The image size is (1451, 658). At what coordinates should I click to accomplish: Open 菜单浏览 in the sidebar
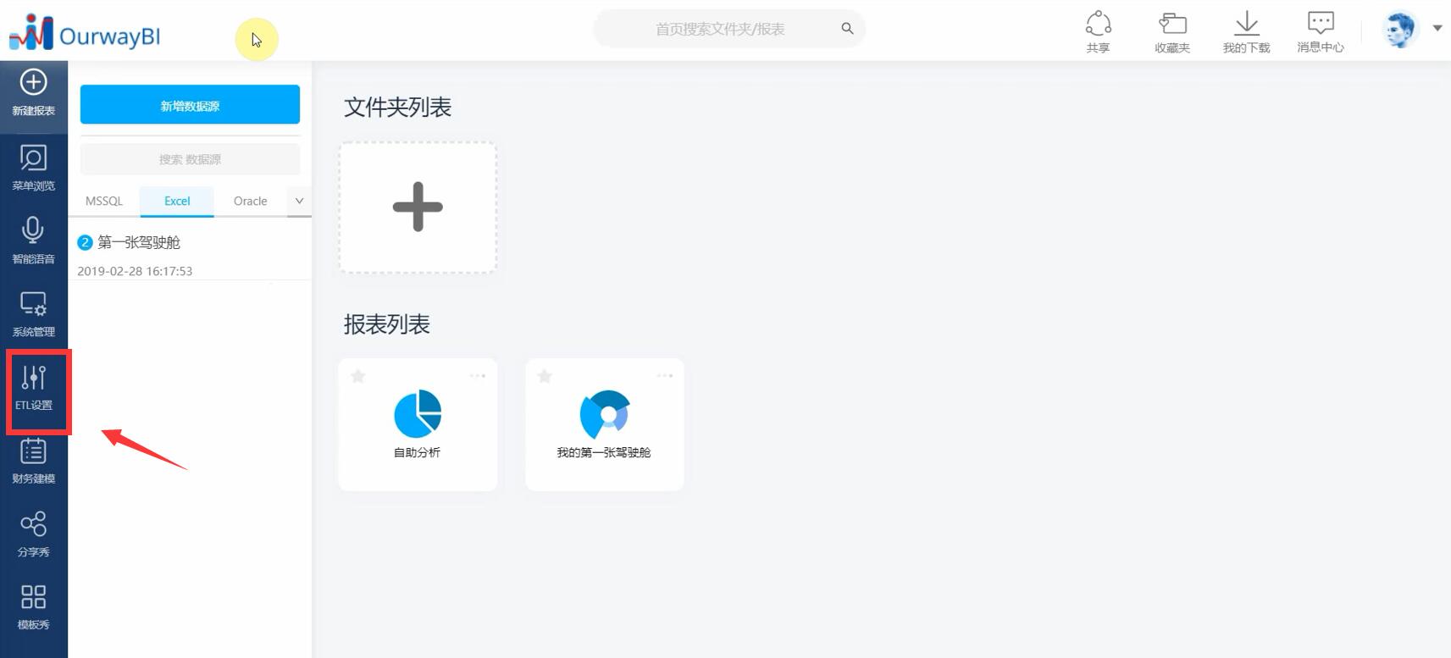click(x=34, y=169)
